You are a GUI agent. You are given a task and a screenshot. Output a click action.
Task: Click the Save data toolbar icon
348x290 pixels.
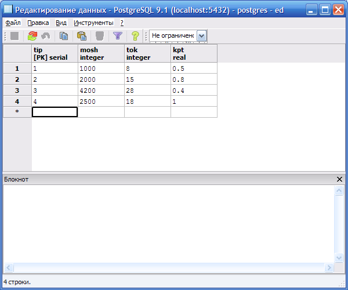(x=14, y=36)
